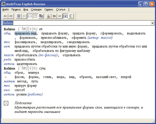Click the translation способ

pos(20,90)
